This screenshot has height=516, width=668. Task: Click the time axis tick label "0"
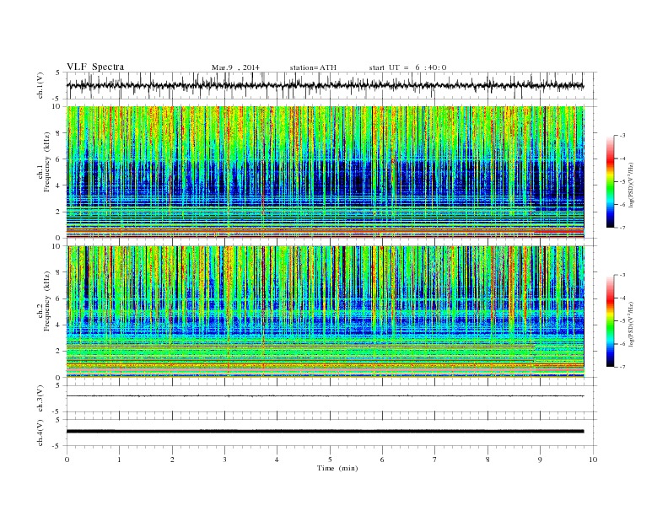(67, 460)
